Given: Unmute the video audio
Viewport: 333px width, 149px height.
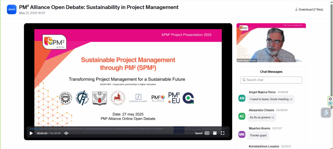Looking at the screenshot, I should [x=66, y=133].
